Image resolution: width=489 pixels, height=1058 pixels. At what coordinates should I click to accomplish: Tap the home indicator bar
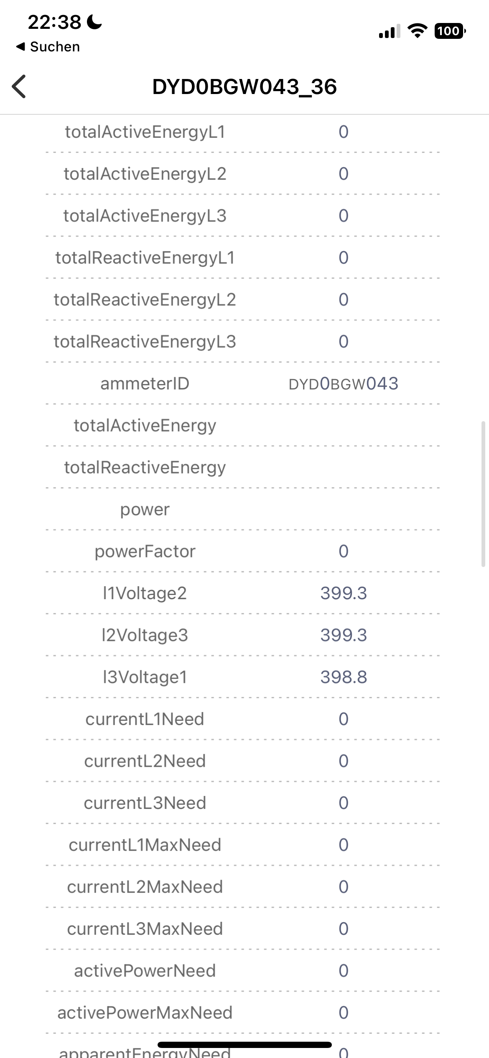point(244,1045)
